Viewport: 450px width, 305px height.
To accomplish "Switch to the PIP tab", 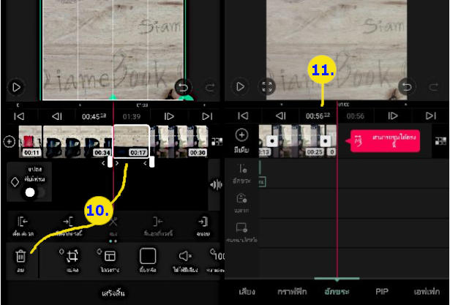I will pos(382,292).
